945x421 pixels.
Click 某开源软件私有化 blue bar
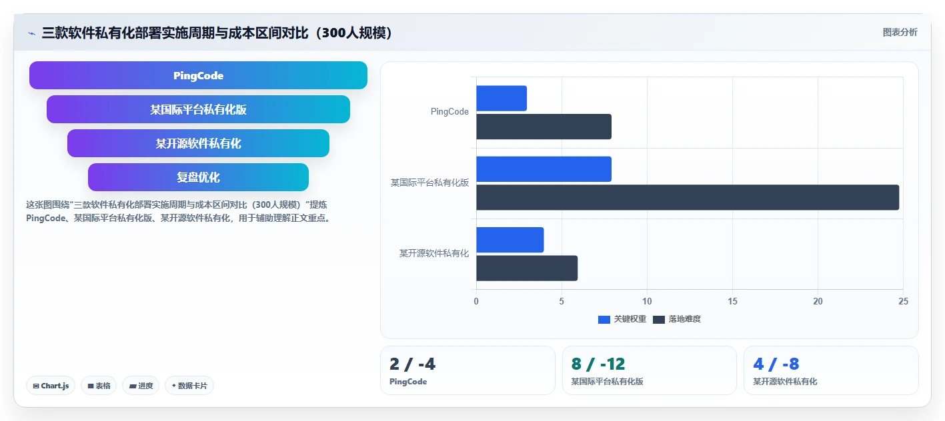[510, 240]
